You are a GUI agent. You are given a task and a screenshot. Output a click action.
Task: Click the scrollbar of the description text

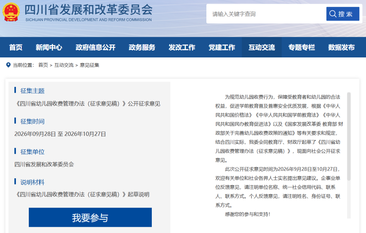(x=349, y=137)
